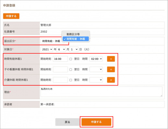Open 時間 dropdown for 介護休暇 時間休暇1
The image size is (168, 129).
click(x=96, y=80)
